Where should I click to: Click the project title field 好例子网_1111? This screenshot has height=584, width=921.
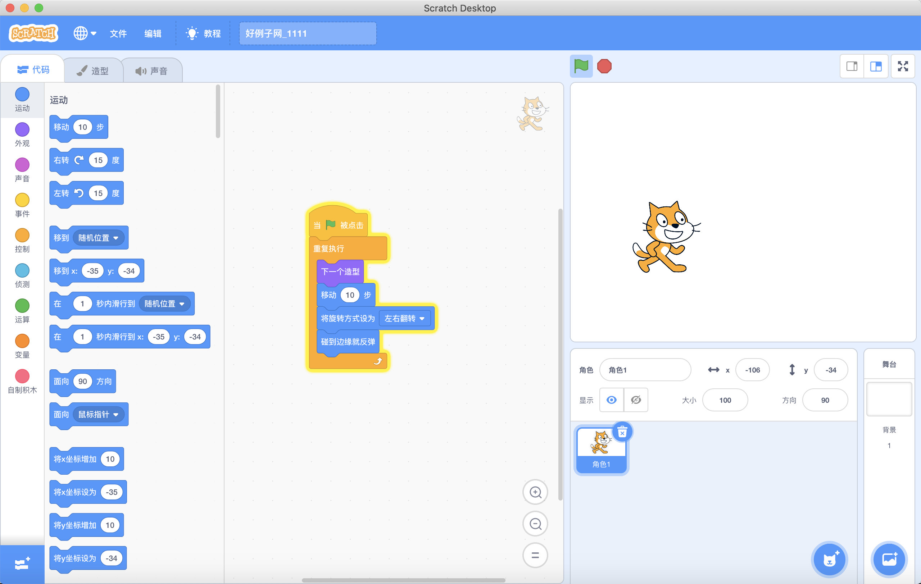point(308,33)
